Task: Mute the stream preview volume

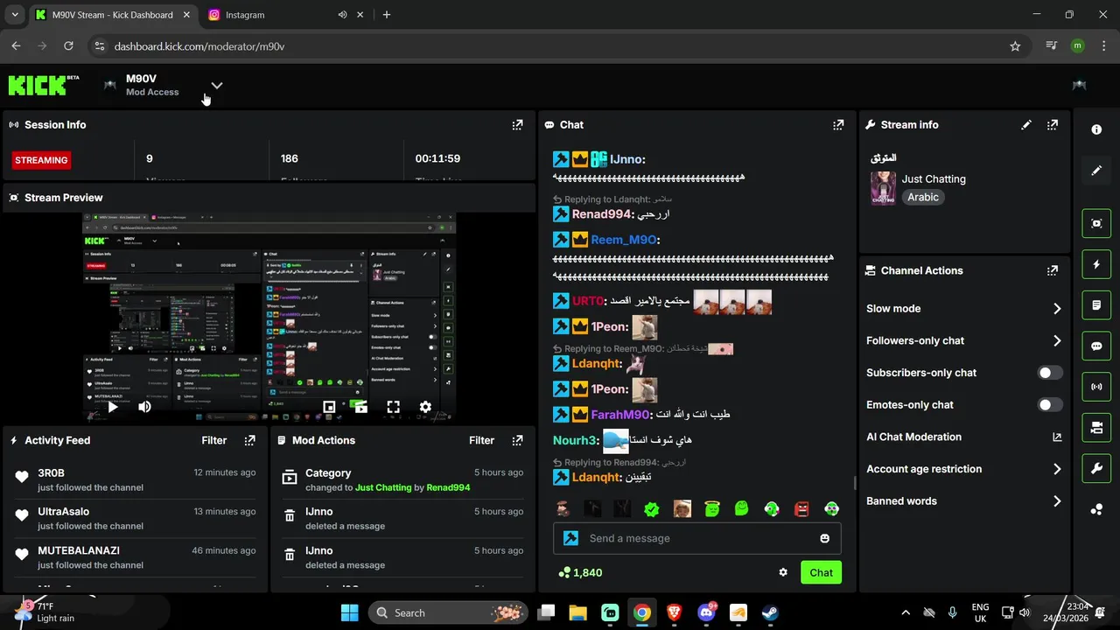Action: click(144, 407)
